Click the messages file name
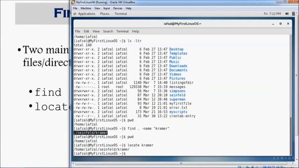 coord(177,87)
